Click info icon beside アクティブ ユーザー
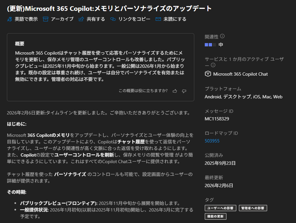Viewport: 296px width, 223px height. 213,65
